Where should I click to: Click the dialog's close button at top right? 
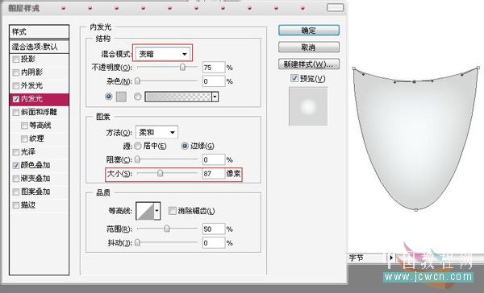point(335,8)
